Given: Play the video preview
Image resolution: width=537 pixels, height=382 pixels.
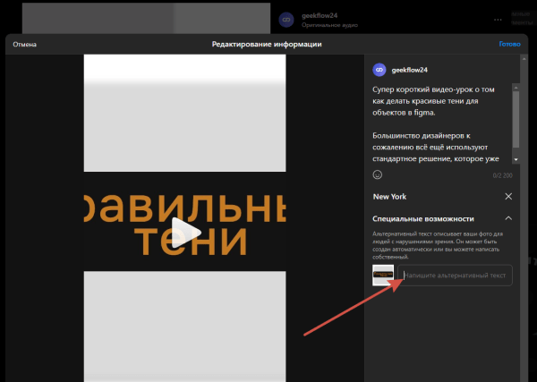Looking at the screenshot, I should pyautogui.click(x=185, y=233).
